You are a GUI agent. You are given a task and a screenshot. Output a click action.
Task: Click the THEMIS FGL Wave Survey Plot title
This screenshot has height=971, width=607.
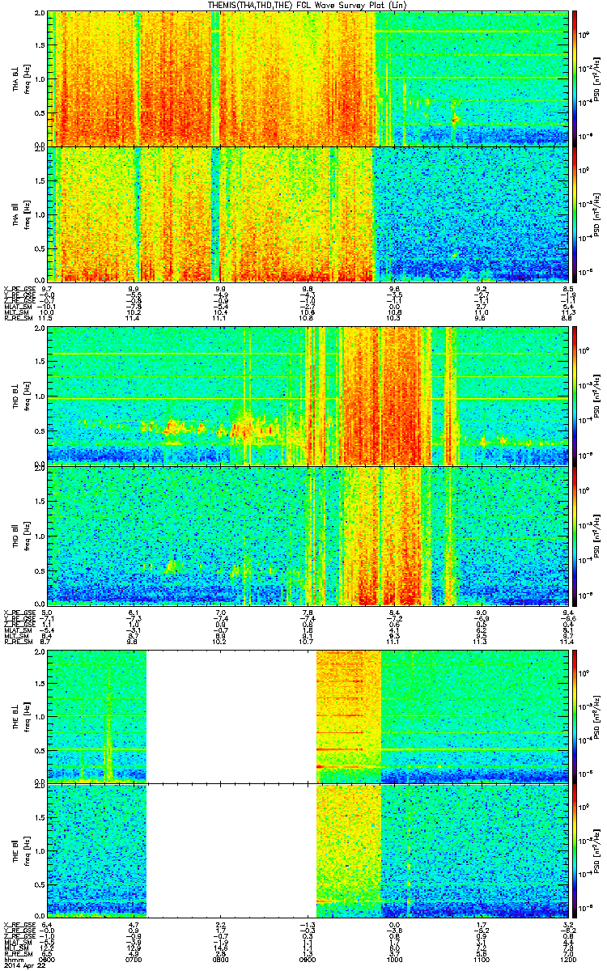[309, 6]
